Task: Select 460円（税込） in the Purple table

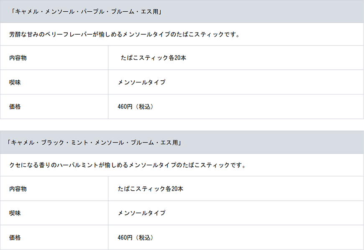Action: (136, 107)
